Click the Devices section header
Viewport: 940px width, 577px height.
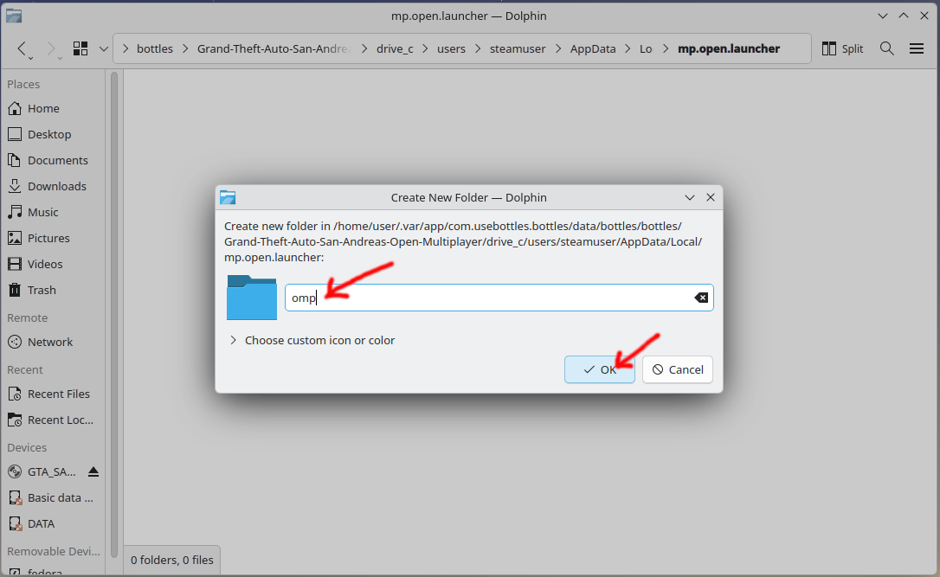[x=27, y=447]
